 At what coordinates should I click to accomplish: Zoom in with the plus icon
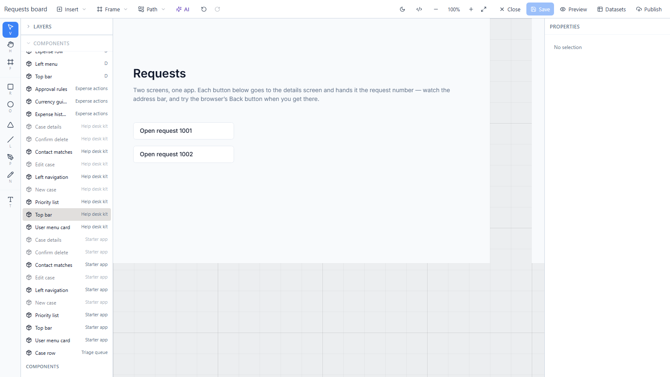pos(471,9)
